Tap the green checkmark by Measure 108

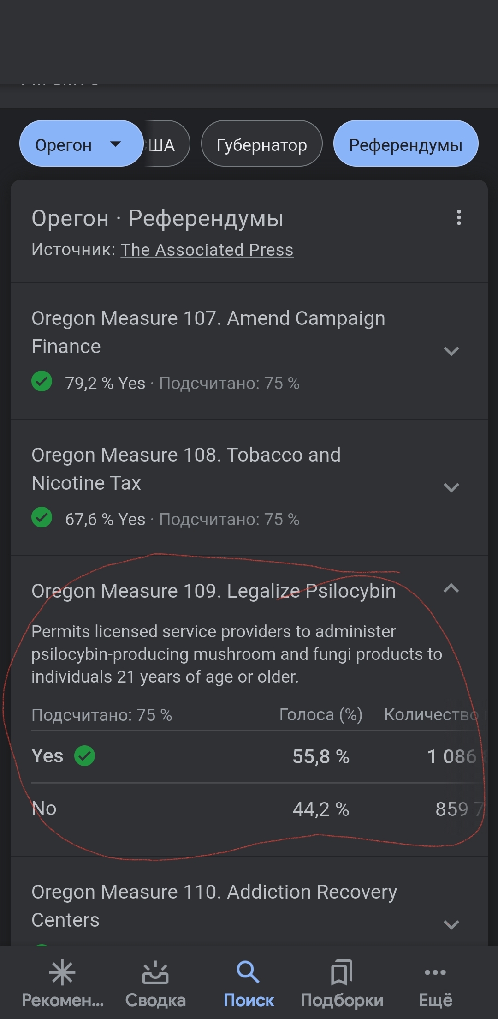tap(42, 518)
